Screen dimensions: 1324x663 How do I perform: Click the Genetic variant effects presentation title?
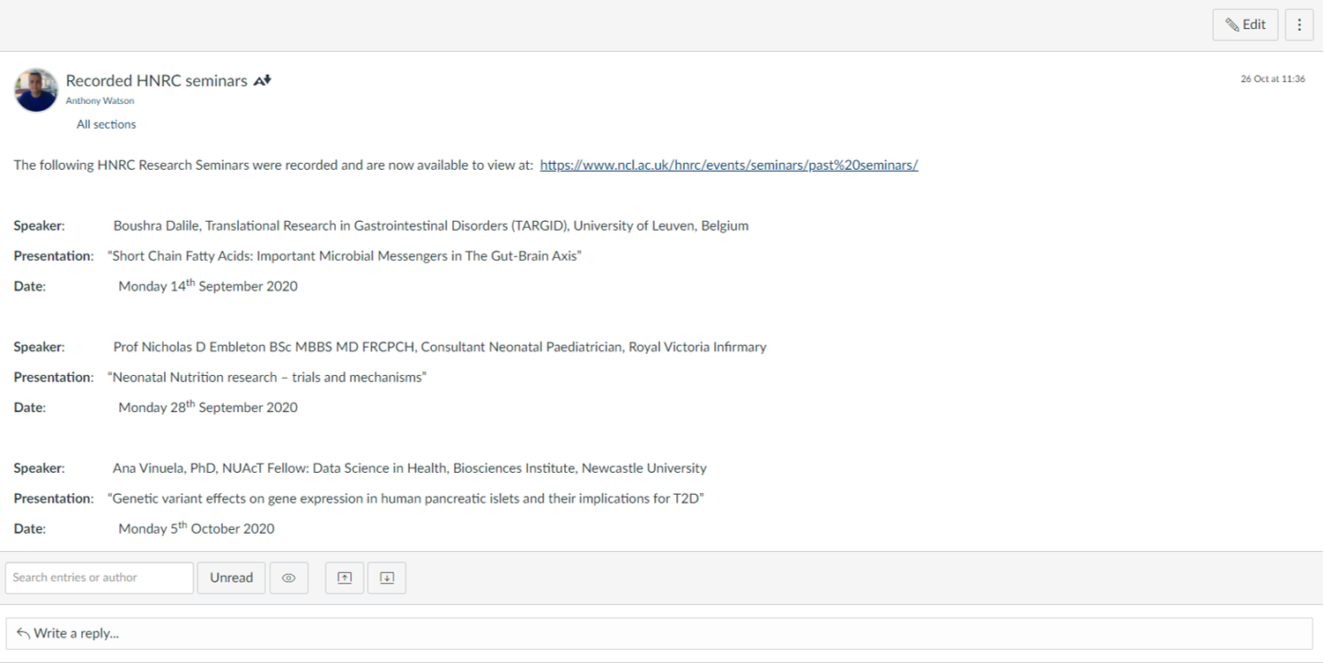(x=405, y=498)
